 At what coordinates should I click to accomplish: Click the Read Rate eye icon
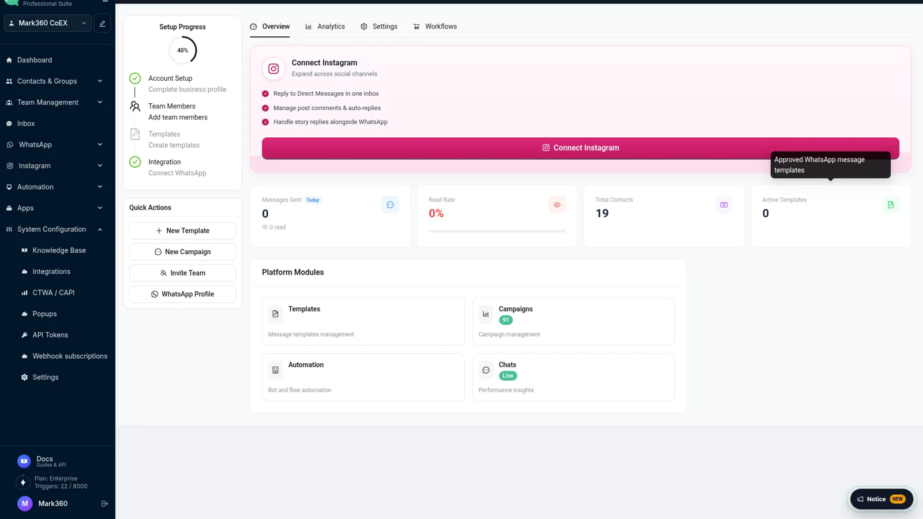pos(557,205)
